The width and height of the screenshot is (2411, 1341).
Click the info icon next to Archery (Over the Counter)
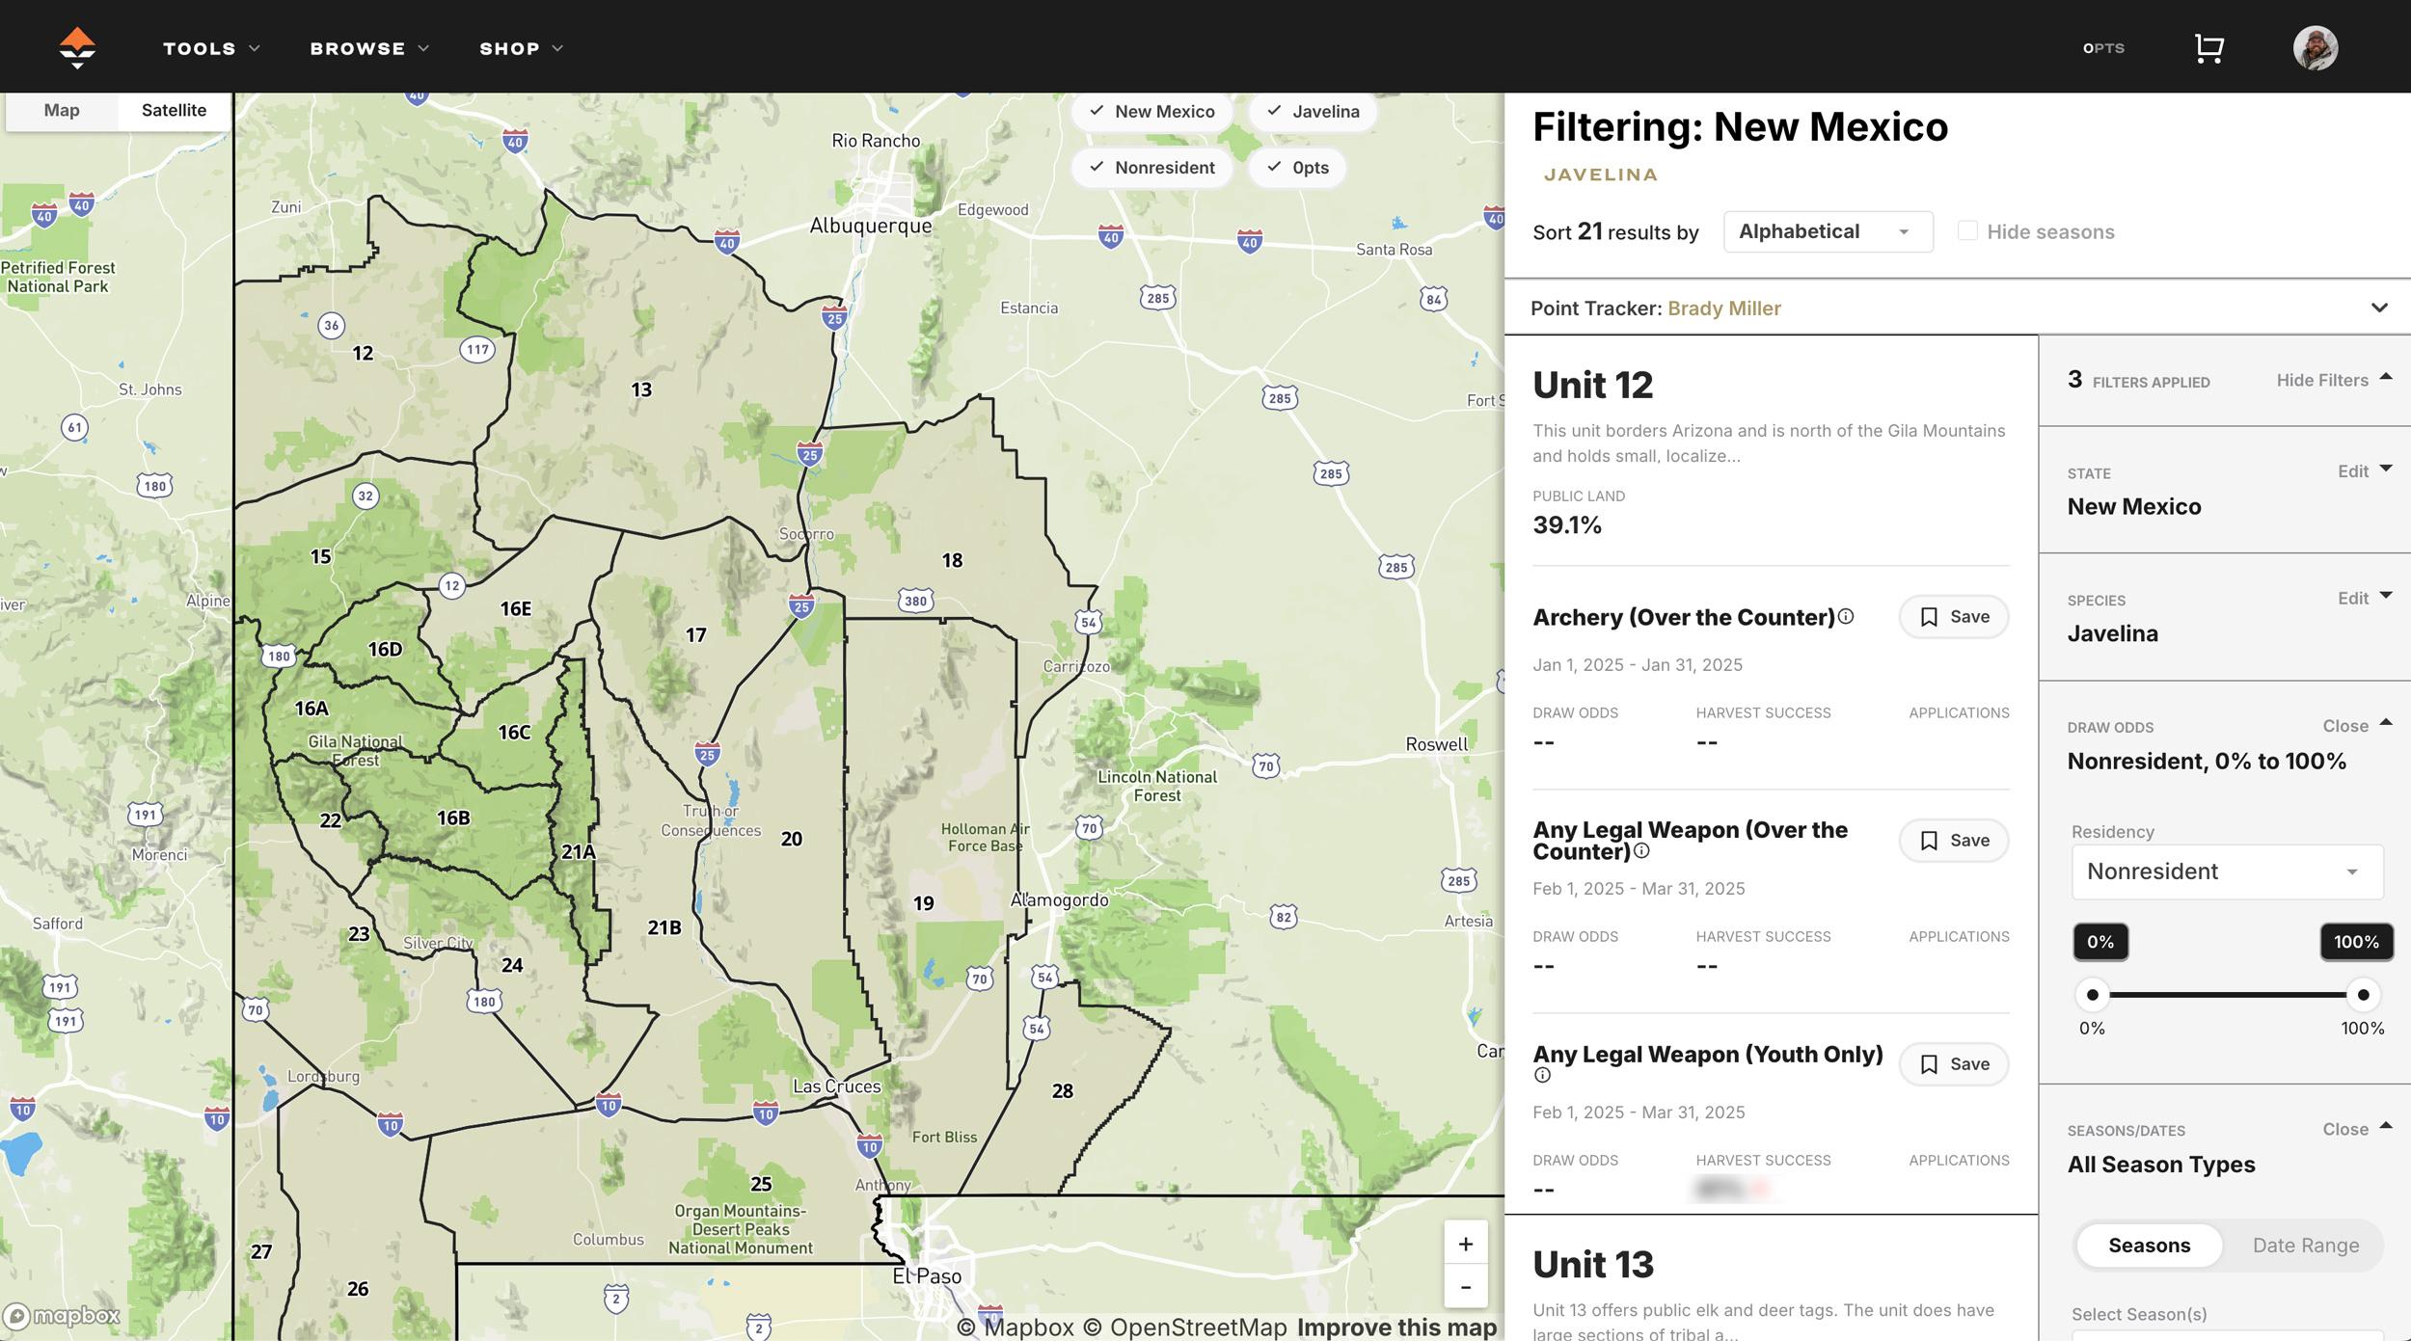click(x=1845, y=615)
